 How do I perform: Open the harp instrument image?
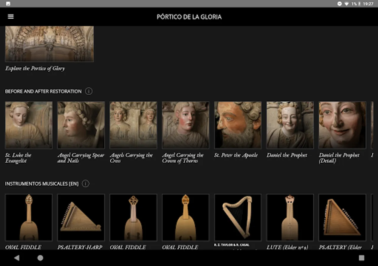238,217
